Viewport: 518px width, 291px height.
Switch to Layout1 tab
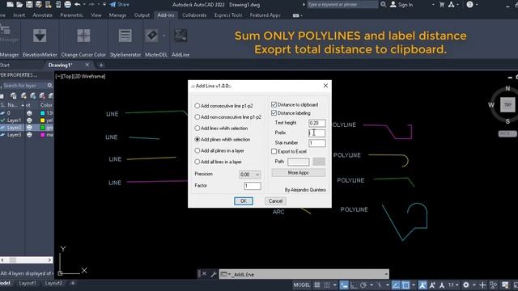tap(28, 283)
